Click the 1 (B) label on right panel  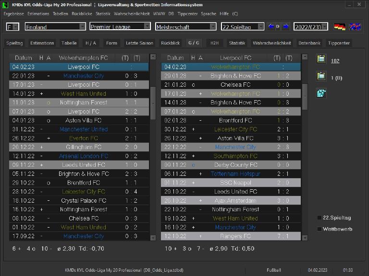[x=336, y=78]
